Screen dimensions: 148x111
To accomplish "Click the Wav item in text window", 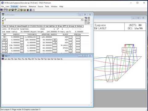I will (19, 59).
